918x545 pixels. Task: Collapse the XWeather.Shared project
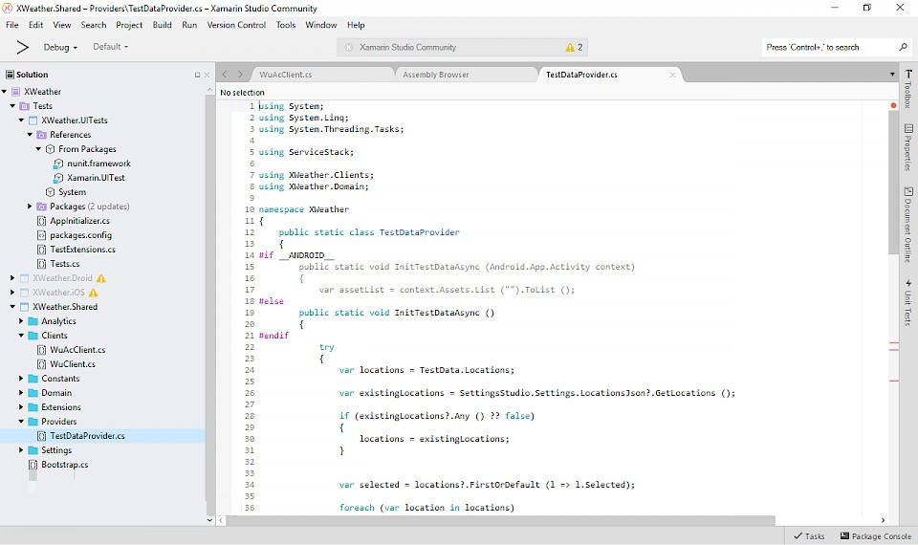coord(12,307)
